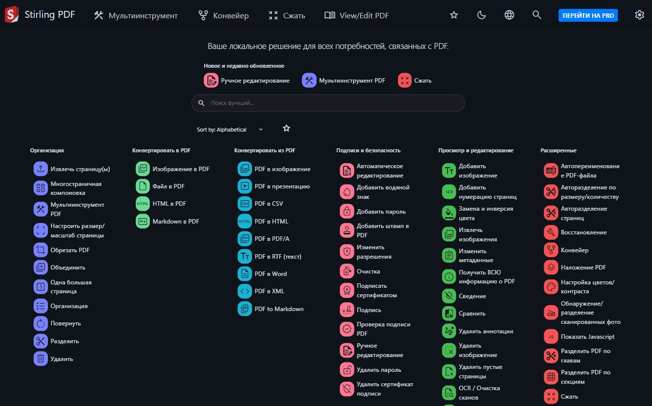The image size is (652, 406).
Task: Select the Организация tool text
Action: pos(69,306)
